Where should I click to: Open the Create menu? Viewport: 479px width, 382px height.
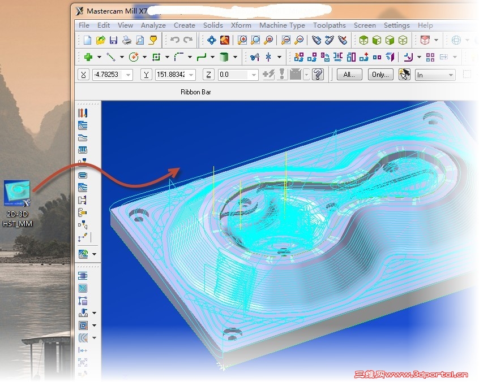point(184,25)
